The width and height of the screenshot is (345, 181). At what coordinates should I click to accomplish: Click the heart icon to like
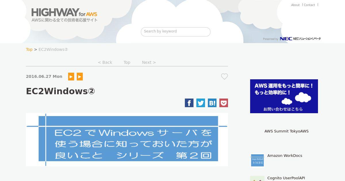225,76
